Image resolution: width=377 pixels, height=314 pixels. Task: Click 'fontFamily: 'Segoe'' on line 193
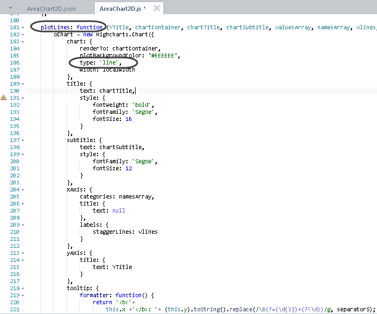pos(124,112)
